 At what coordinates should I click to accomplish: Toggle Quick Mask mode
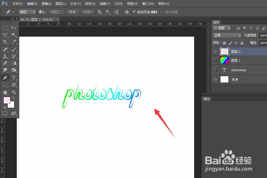point(5,113)
